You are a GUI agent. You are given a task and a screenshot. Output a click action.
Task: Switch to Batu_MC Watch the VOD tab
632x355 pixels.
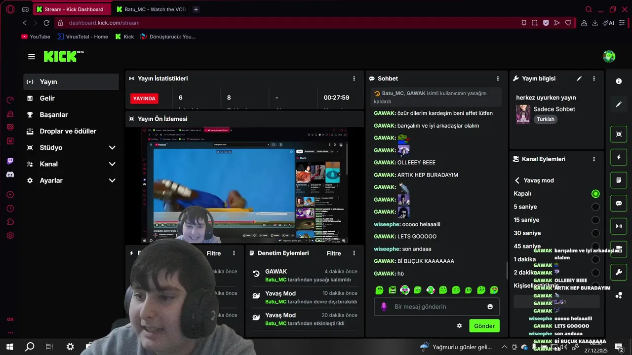151,9
